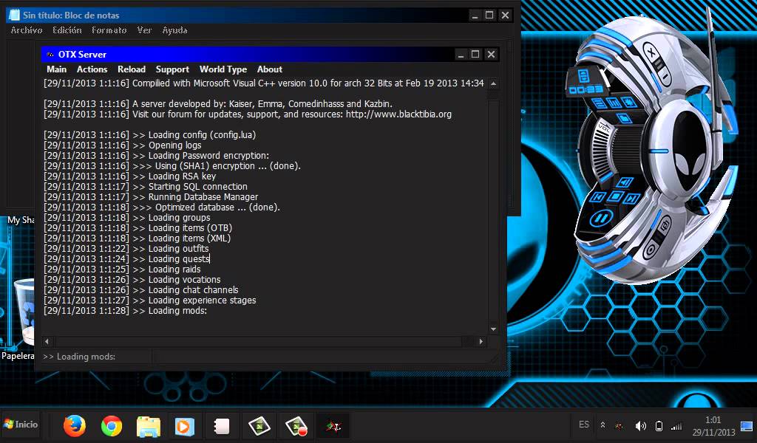
Task: Switch to OTX Server taskbar icon
Action: tap(333, 426)
